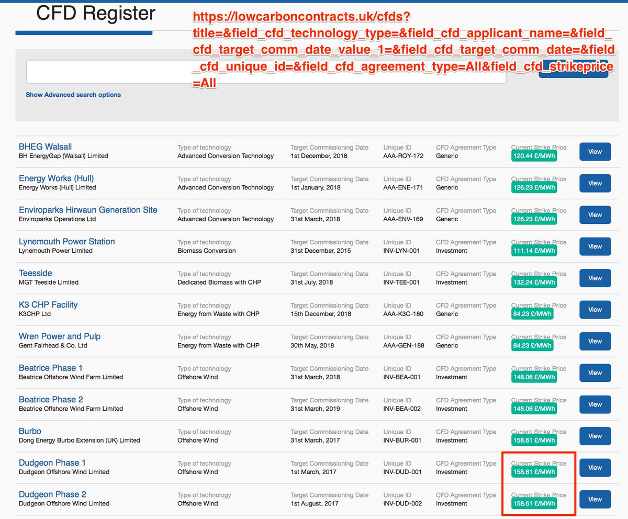Image resolution: width=628 pixels, height=519 pixels.
Task: Select K3 CHP Facility 84.23 £/MWh badge
Action: coord(532,314)
